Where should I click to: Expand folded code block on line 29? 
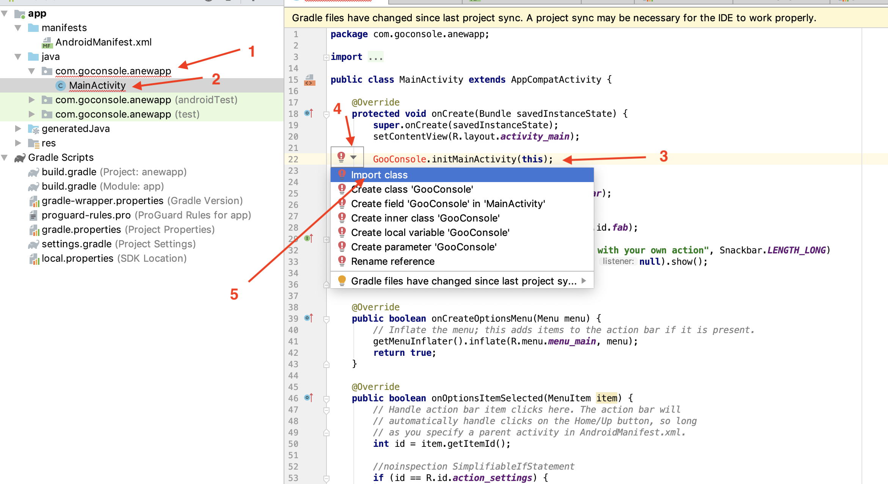coord(326,240)
